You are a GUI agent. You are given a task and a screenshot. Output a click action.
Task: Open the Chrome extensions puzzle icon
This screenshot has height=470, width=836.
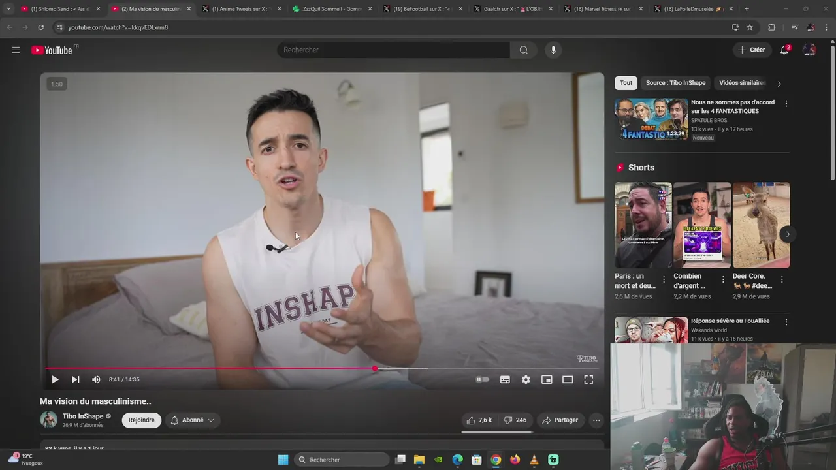[771, 27]
